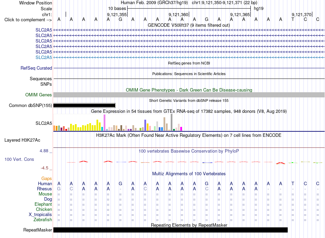The height and width of the screenshot is (238, 325).
Task: Click the Mouse species label
Action: [x=45, y=194]
